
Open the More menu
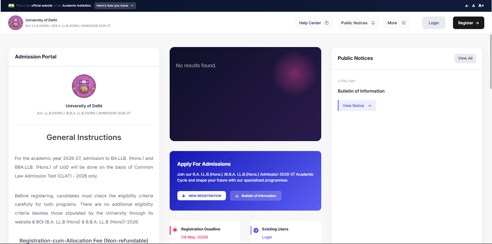pyautogui.click(x=396, y=23)
